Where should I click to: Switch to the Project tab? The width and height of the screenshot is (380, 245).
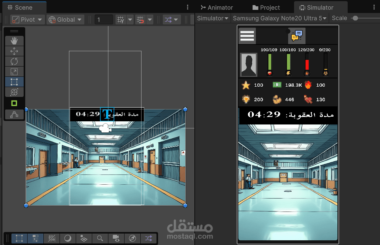click(x=266, y=7)
